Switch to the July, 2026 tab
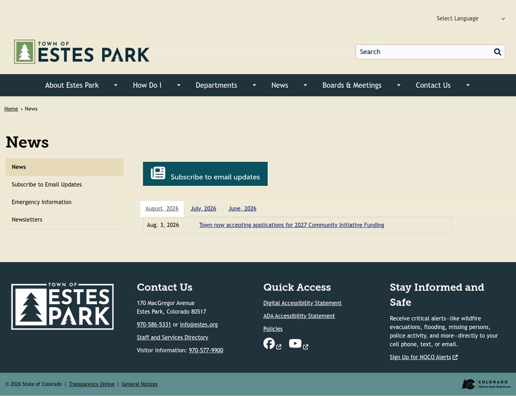516x396 pixels. pyautogui.click(x=203, y=209)
